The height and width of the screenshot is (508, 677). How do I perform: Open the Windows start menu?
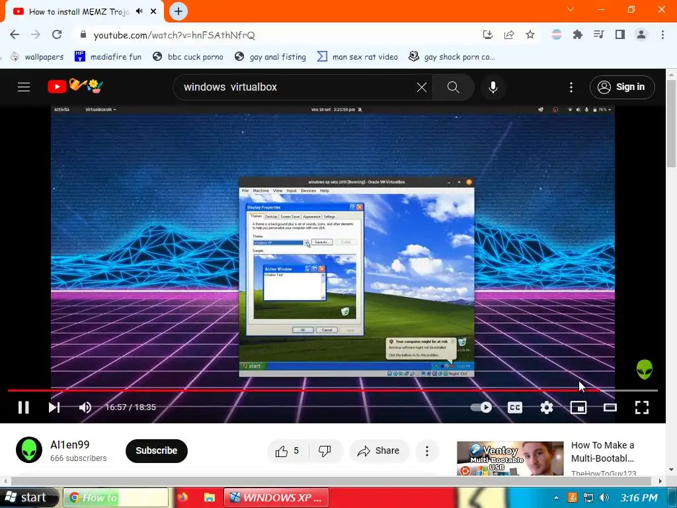tap(28, 497)
